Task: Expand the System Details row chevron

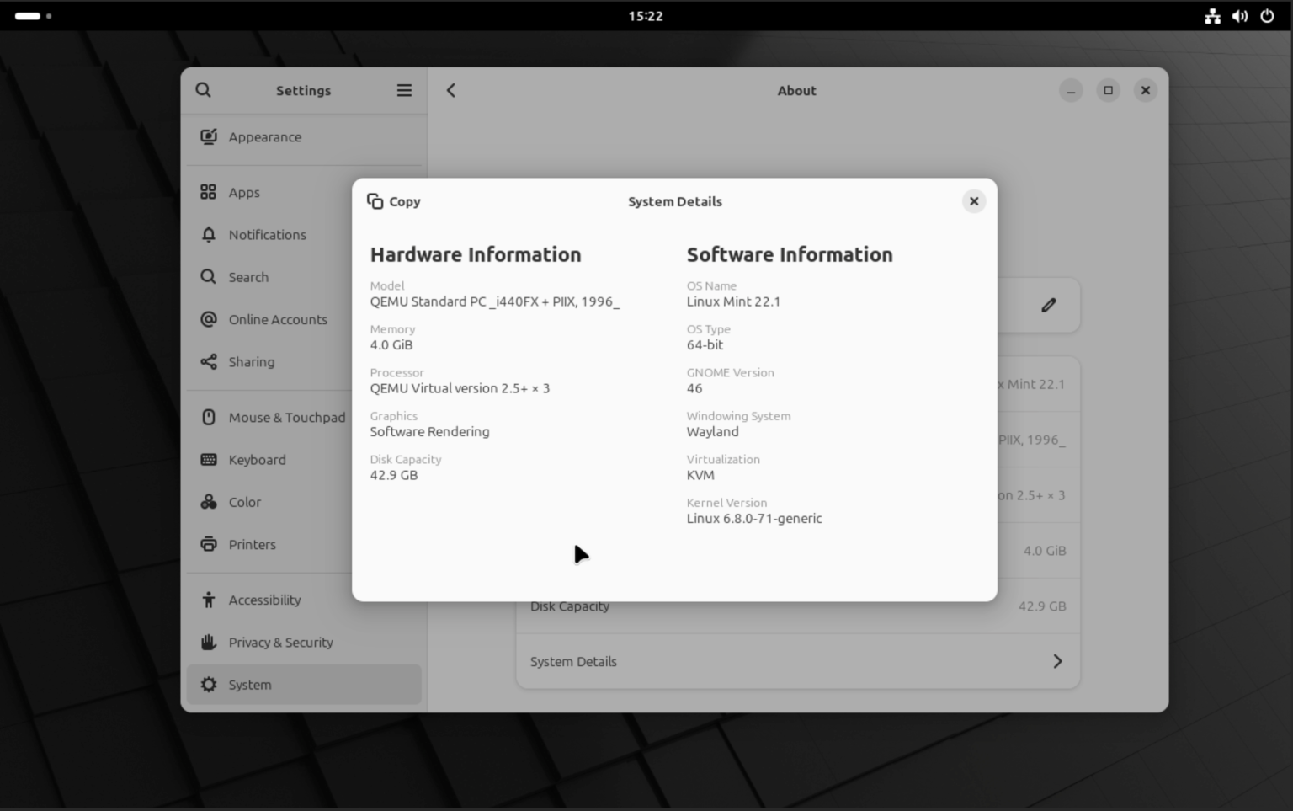Action: (x=1058, y=662)
